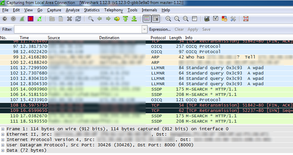
Task: Go forward in packet history arrow
Action: (x=108, y=19)
